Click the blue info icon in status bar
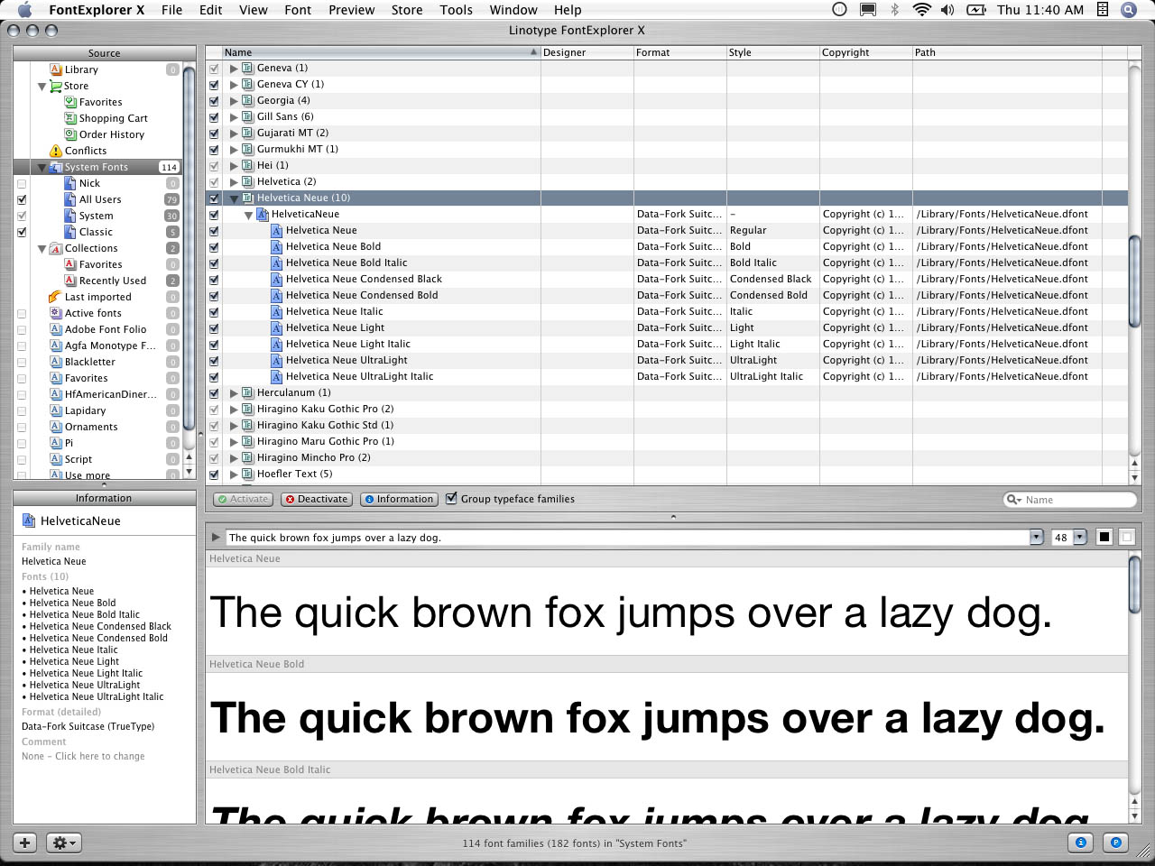Viewport: 1155px width, 866px height. tap(1080, 843)
